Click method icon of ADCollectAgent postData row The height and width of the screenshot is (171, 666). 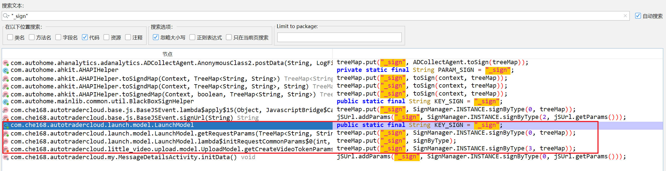pos(6,63)
